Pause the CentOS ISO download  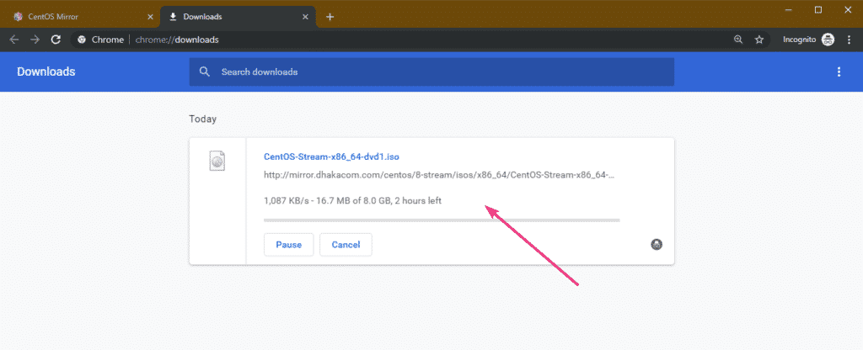point(288,245)
